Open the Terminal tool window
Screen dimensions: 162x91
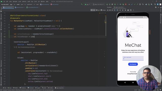[x=31, y=88]
